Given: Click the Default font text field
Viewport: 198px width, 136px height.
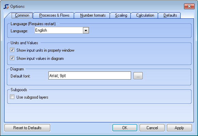Looking at the screenshot, I should 90,75.
